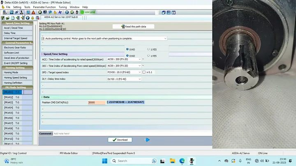This screenshot has height=166, width=296.
Task: Click the save disk icon in PR editor toolbar
Action: tap(2, 18)
